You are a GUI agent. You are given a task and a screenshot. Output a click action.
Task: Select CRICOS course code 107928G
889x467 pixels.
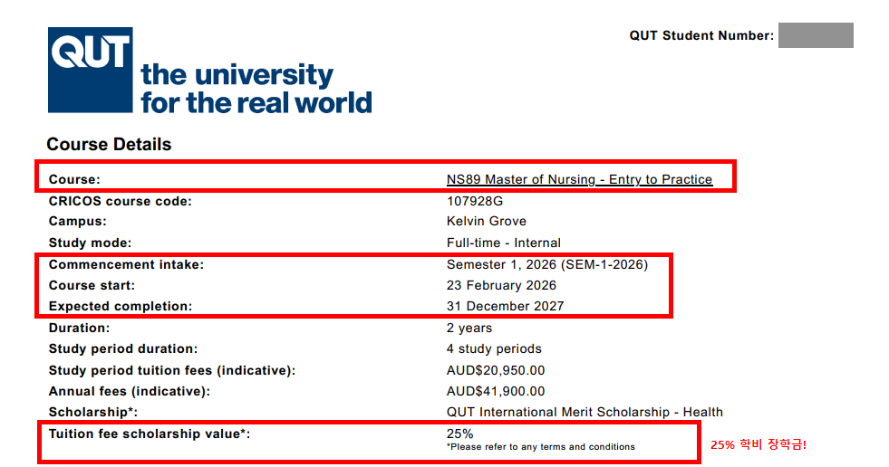click(474, 201)
